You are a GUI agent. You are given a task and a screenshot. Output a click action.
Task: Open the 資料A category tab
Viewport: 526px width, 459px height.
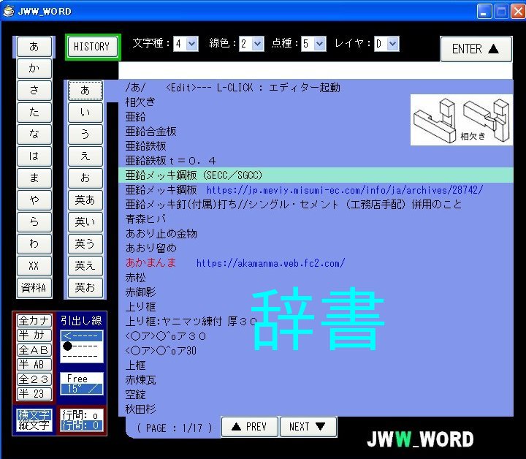[34, 288]
